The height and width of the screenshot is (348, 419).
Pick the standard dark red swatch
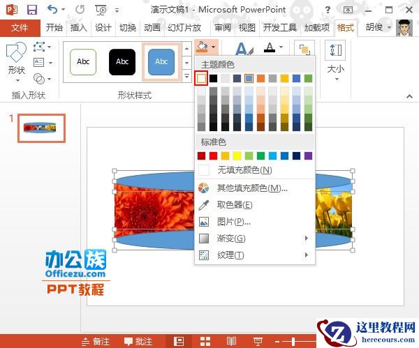(201, 156)
